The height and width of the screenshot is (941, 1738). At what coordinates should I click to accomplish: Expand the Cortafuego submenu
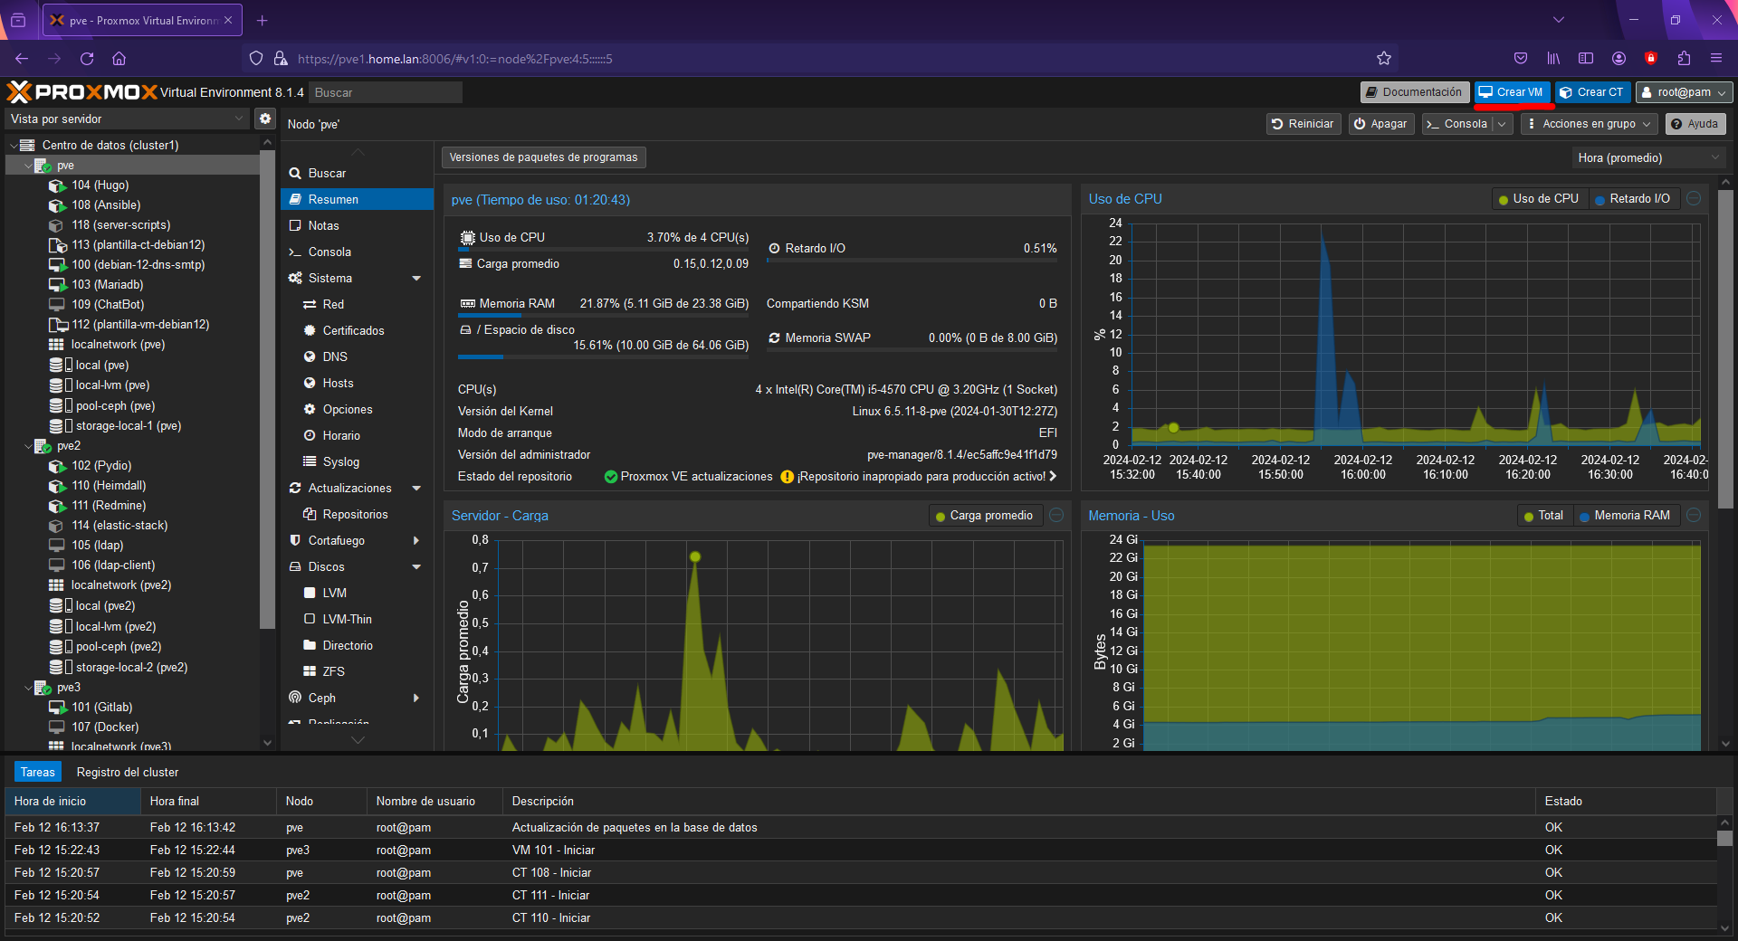tap(416, 541)
